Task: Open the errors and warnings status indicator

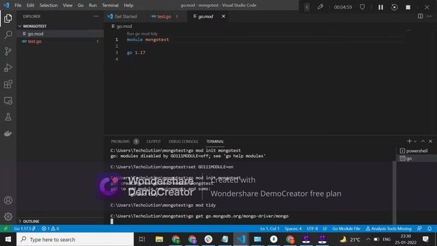Action: (50, 228)
